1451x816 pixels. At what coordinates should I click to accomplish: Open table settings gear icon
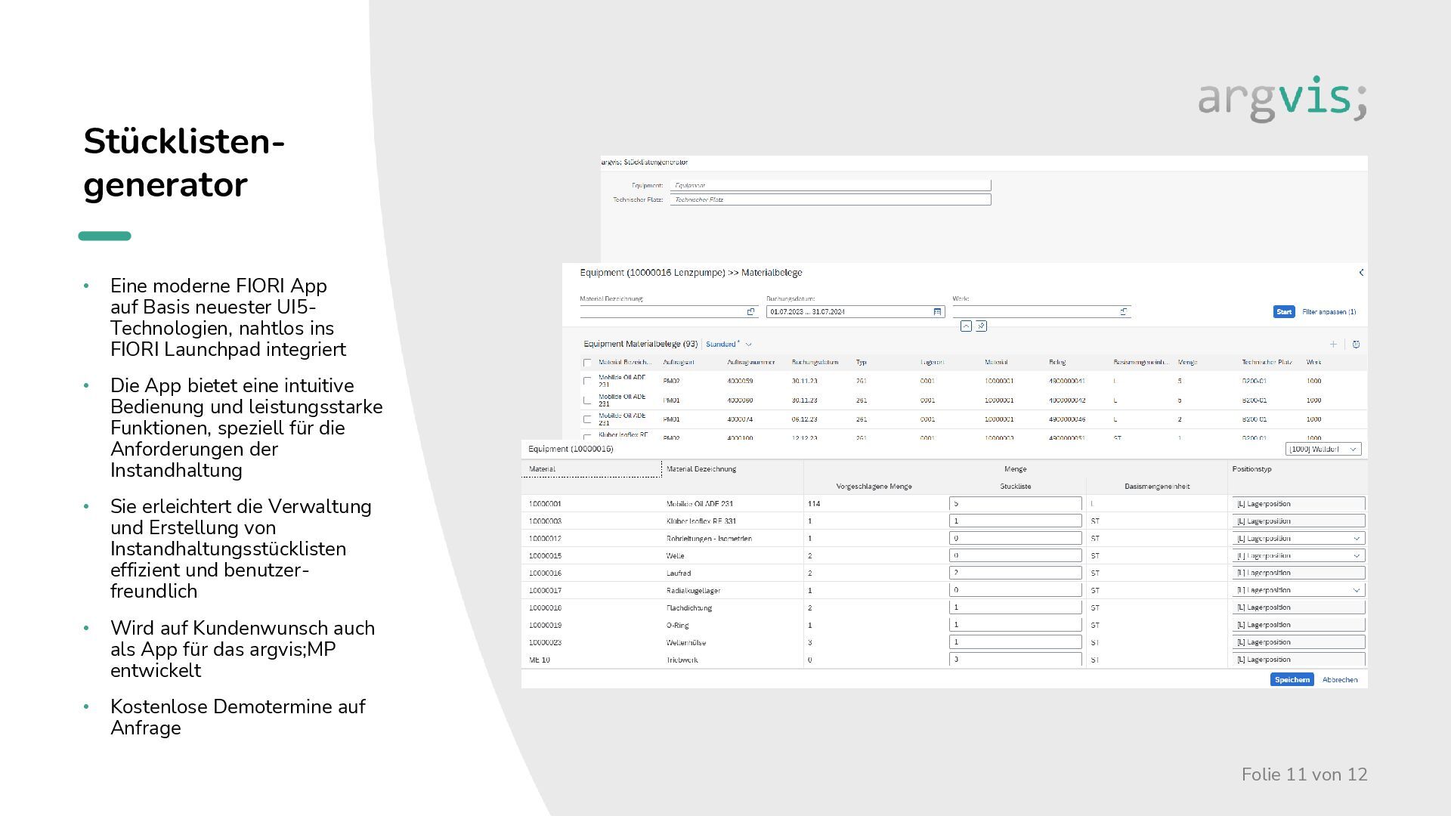pos(1356,345)
